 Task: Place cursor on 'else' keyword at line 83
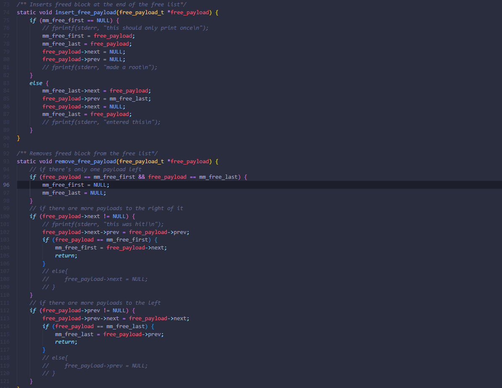[x=36, y=83]
